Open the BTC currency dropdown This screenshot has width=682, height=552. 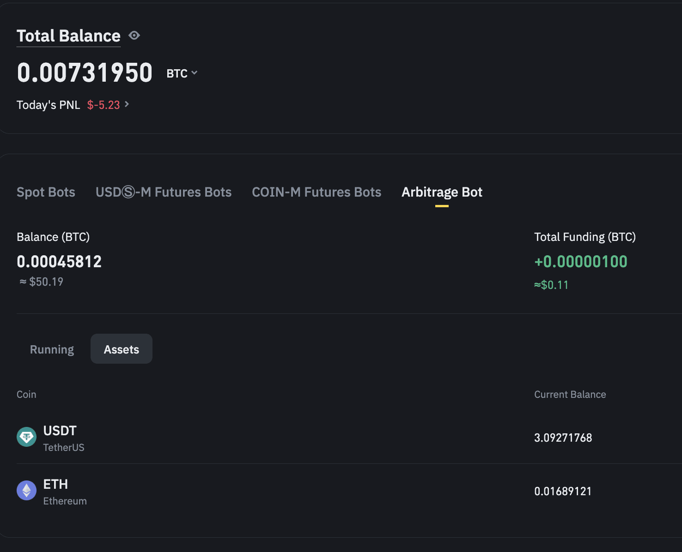click(x=182, y=73)
